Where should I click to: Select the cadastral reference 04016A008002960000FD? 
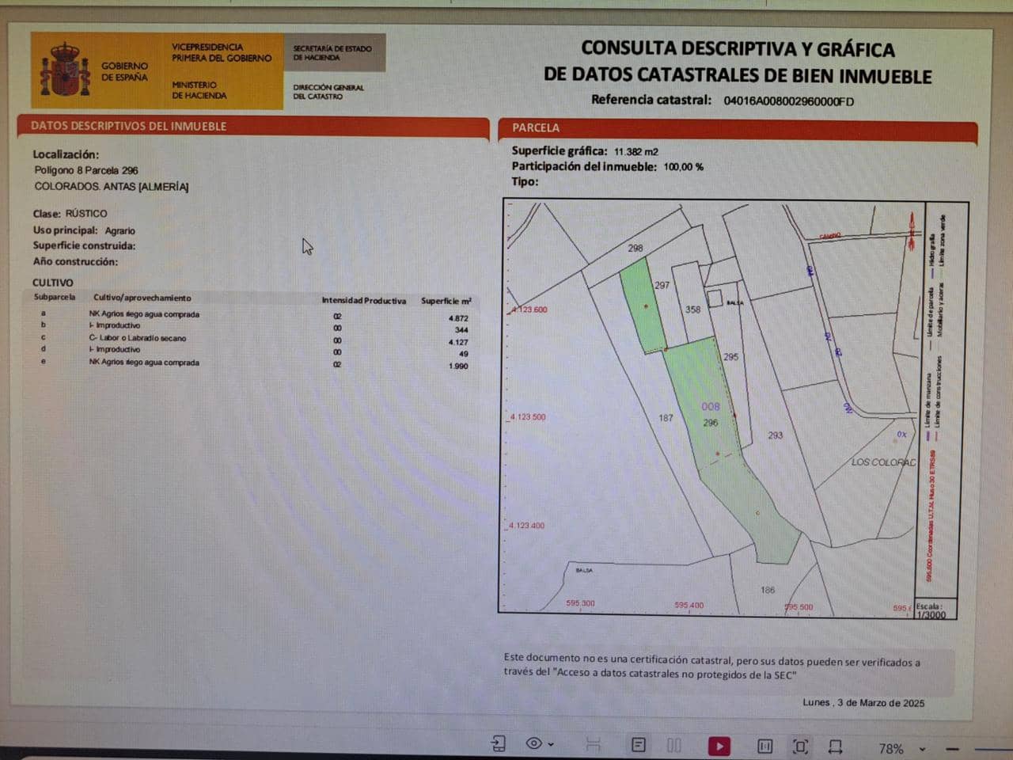[x=788, y=101]
